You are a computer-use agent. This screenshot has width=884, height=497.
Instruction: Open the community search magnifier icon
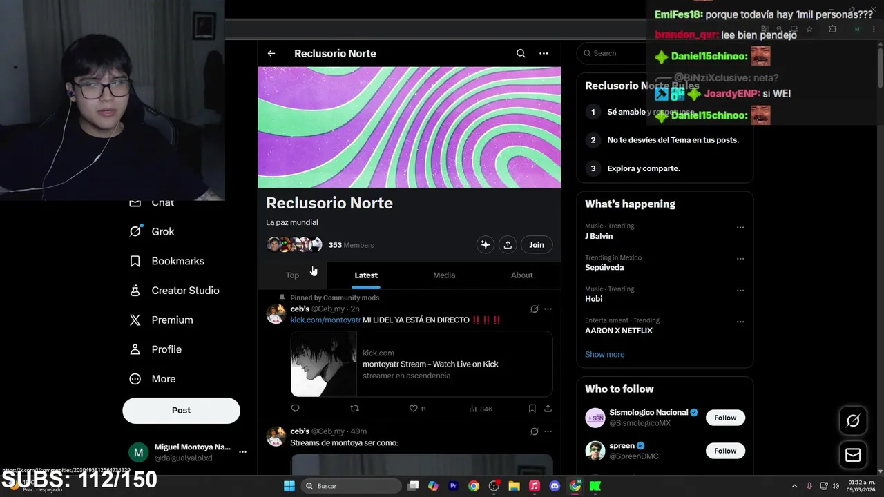(521, 53)
